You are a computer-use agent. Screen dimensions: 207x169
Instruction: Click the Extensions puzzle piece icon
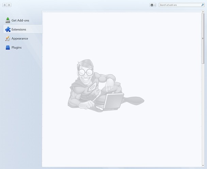(x=8, y=29)
